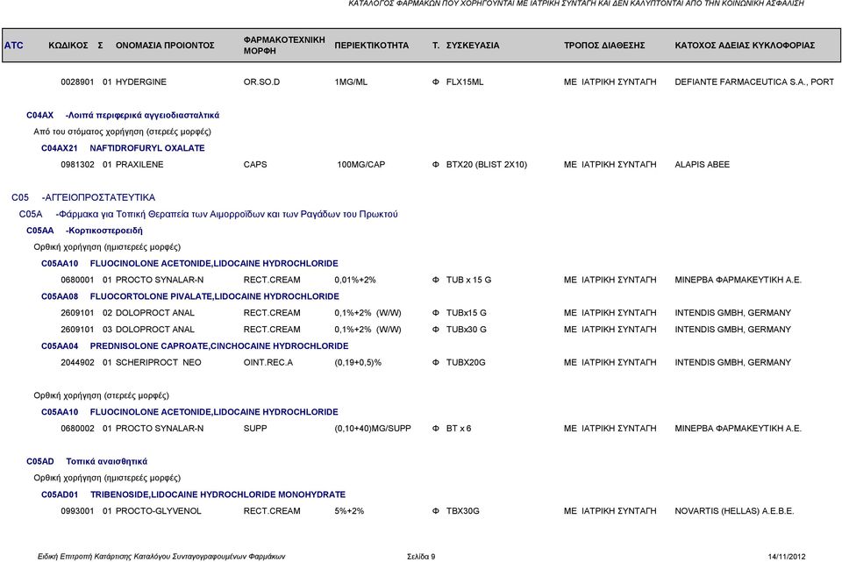Image resolution: width=842 pixels, height=562 pixels.
Task: Click Από του στόματος χορήγηση subheading
Action: click(123, 132)
